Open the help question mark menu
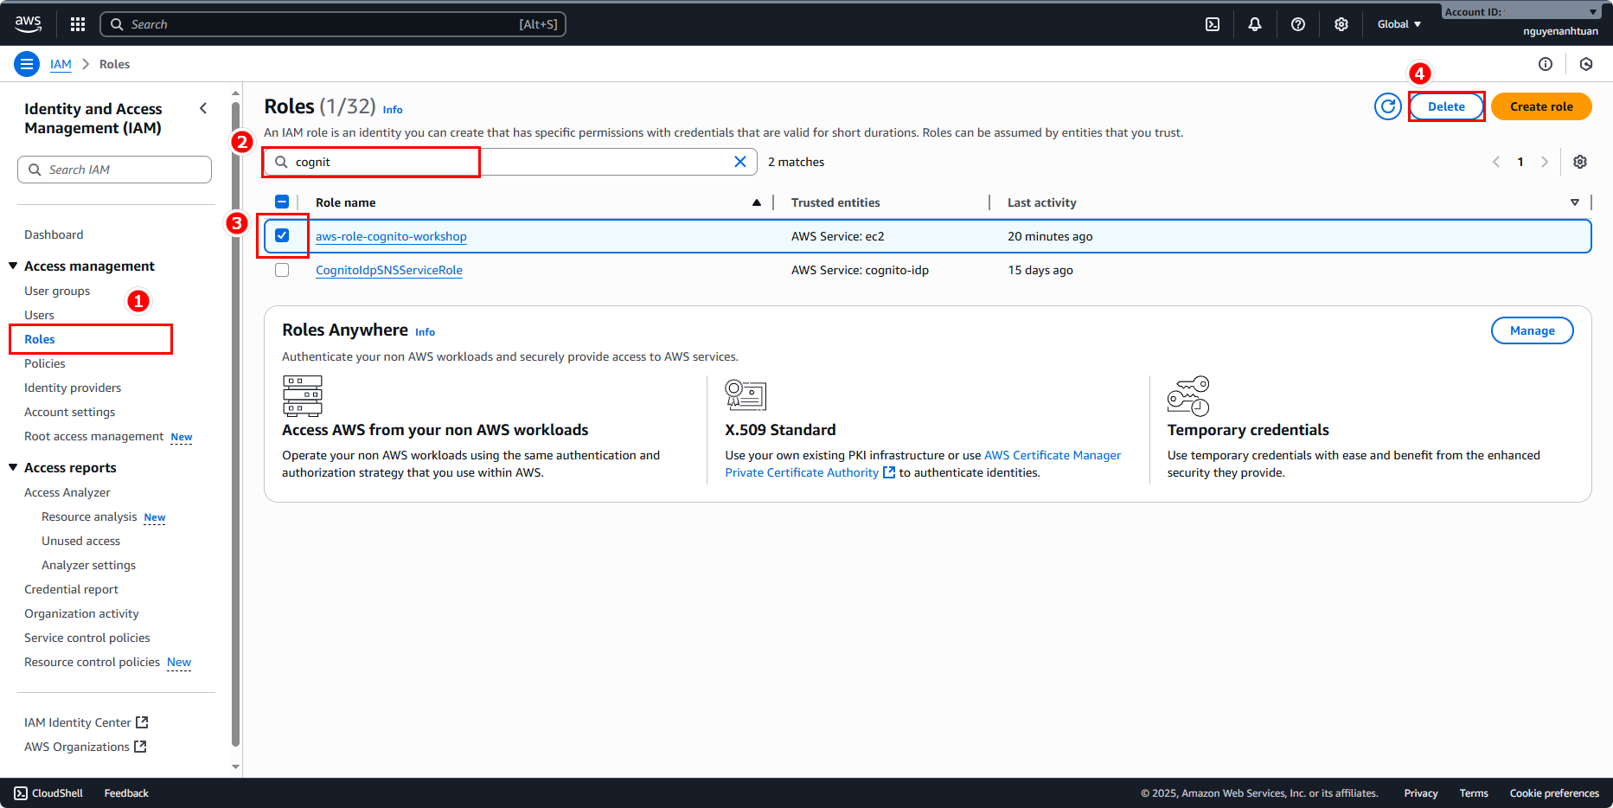Viewport: 1613px width, 808px height. coord(1297,24)
